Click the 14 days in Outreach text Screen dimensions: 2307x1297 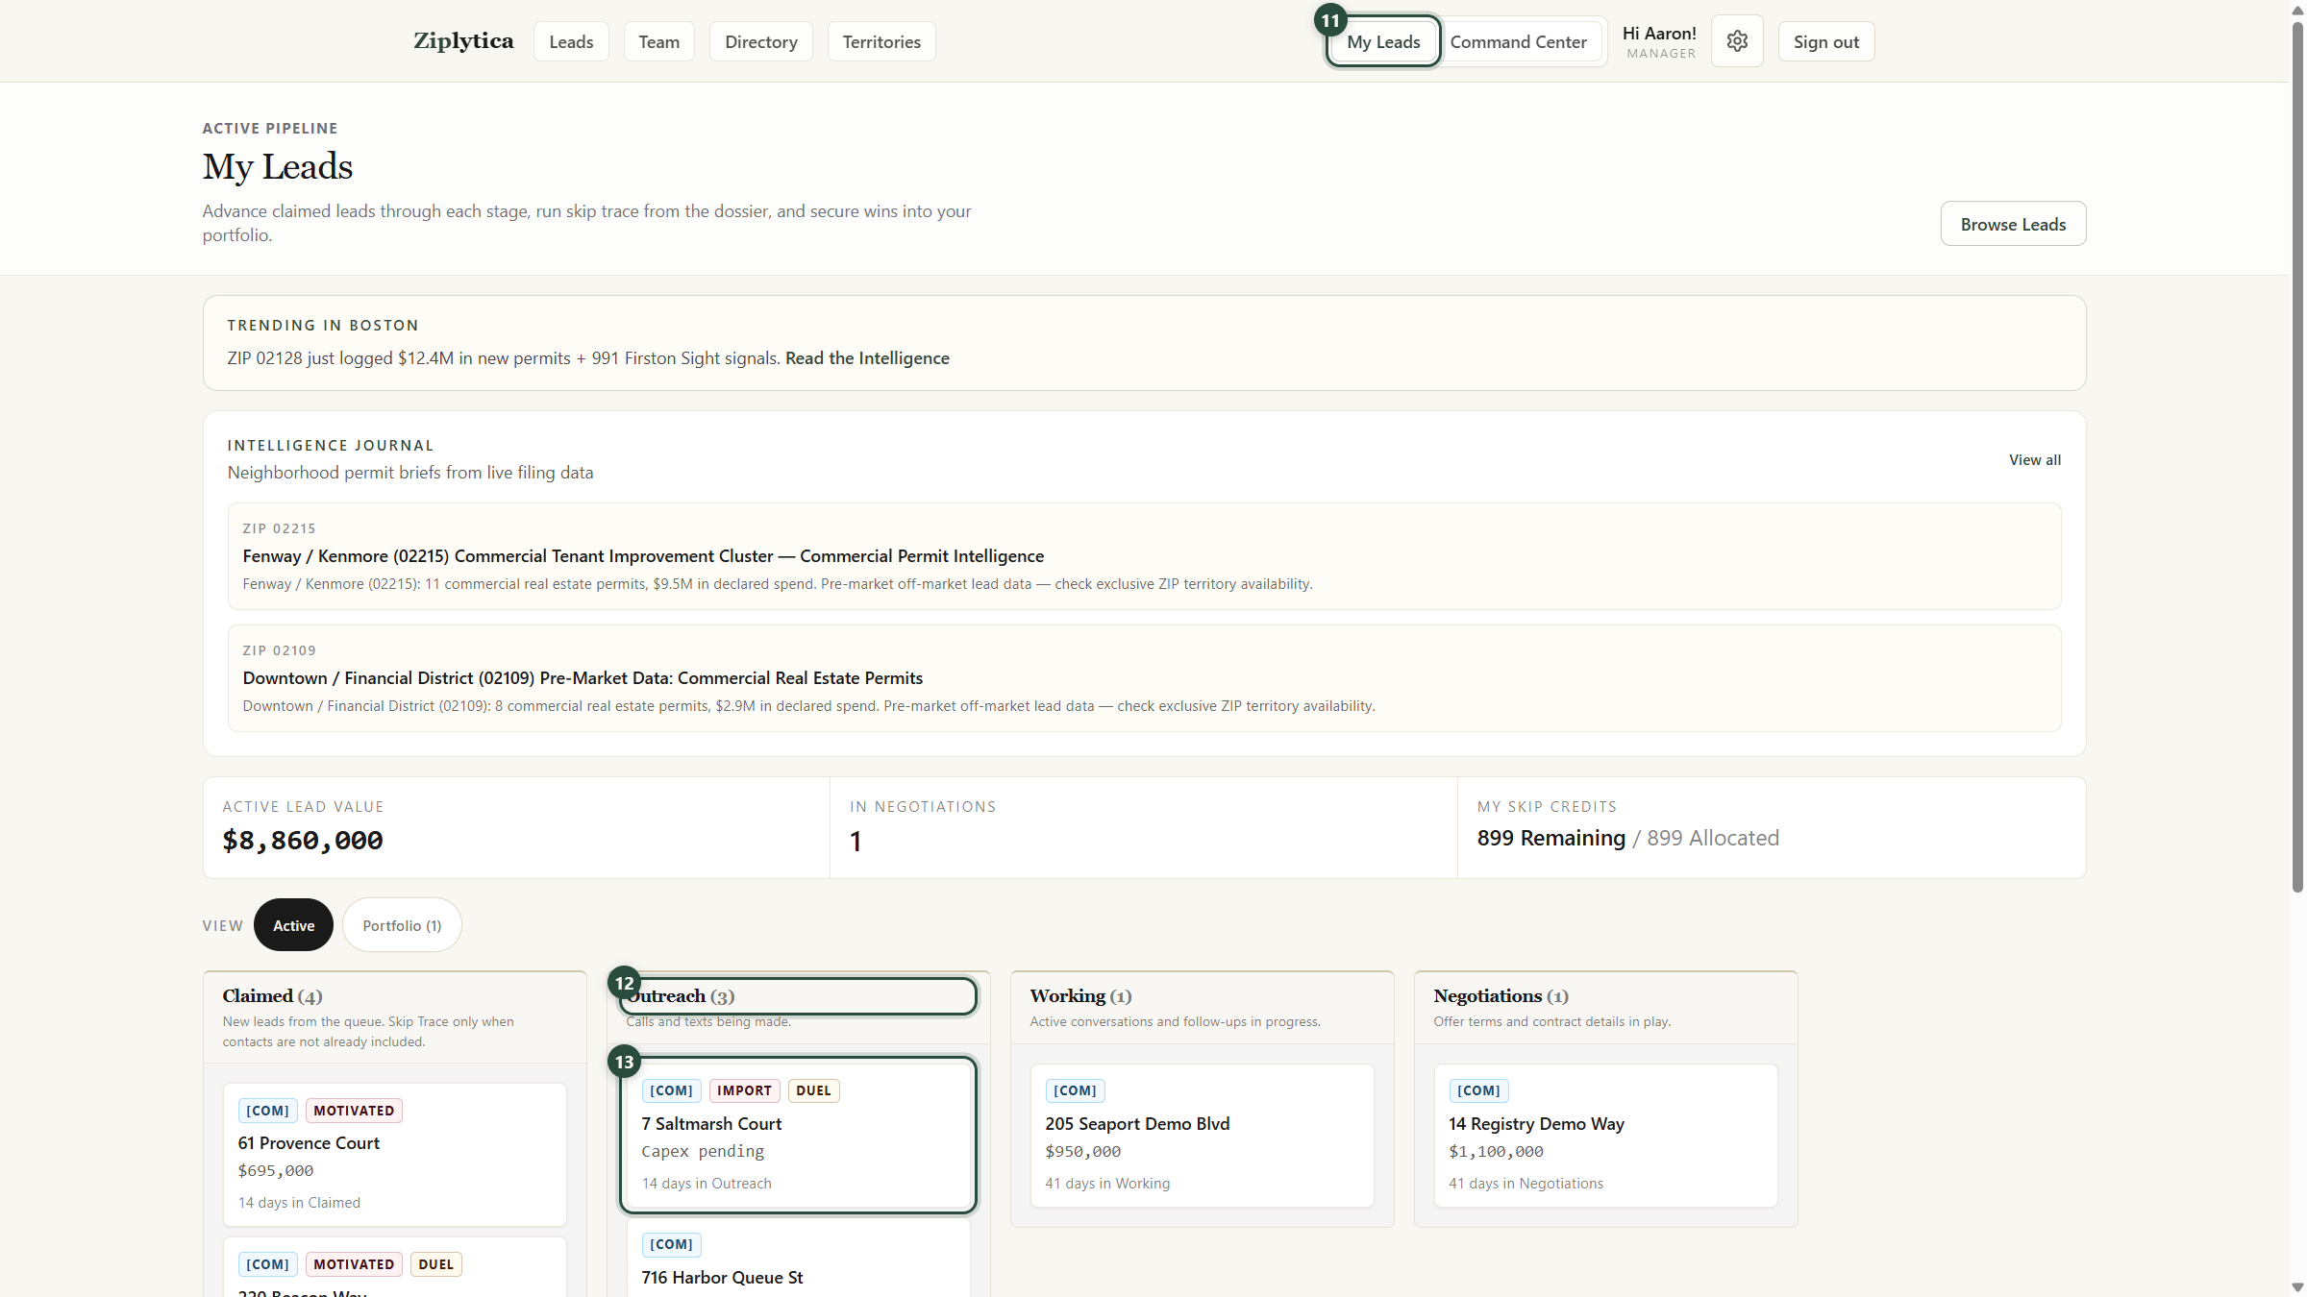point(707,1184)
